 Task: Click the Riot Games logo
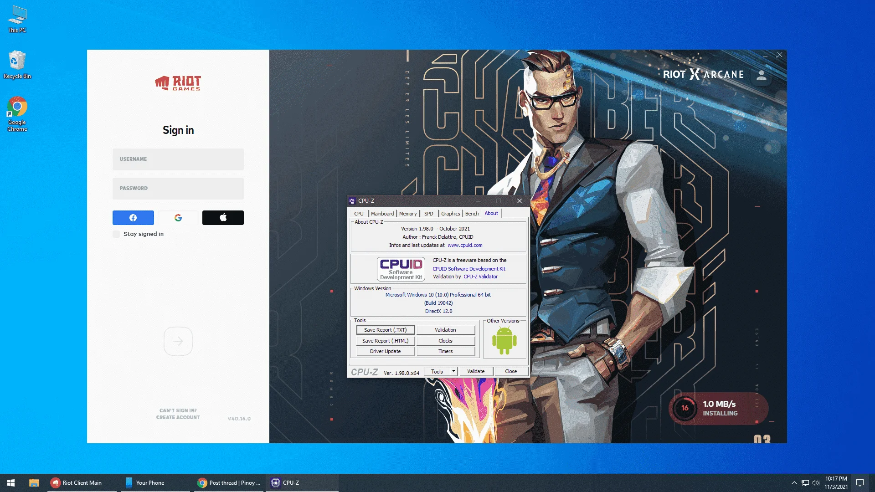178,83
